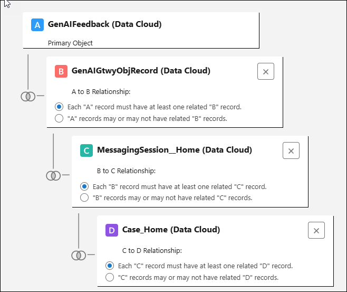Screen dimensions: 347x292
Task: Click the A to B join icon
Action: [28, 97]
